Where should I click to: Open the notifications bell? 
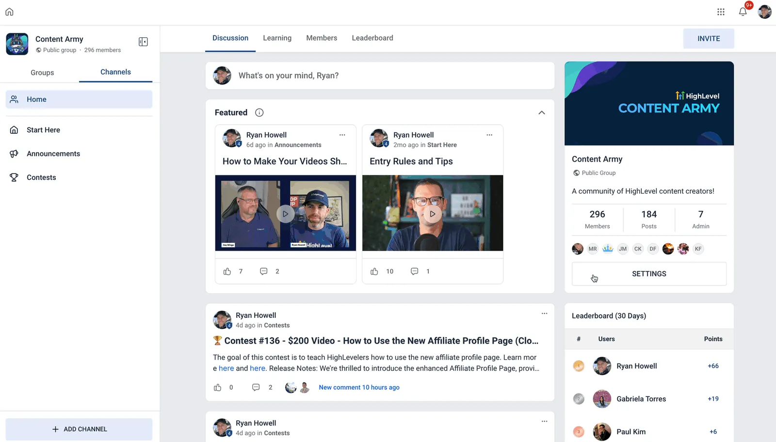[743, 12]
